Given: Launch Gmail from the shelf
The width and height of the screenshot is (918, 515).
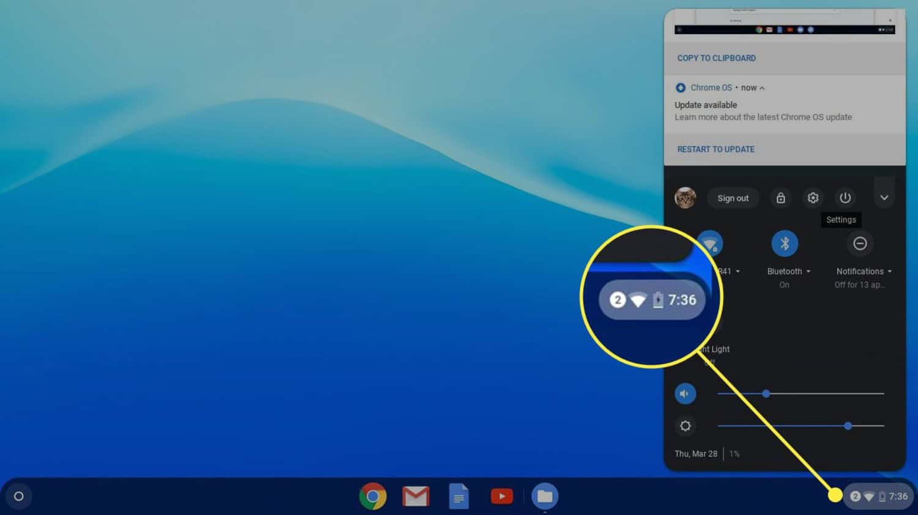Looking at the screenshot, I should coord(416,496).
